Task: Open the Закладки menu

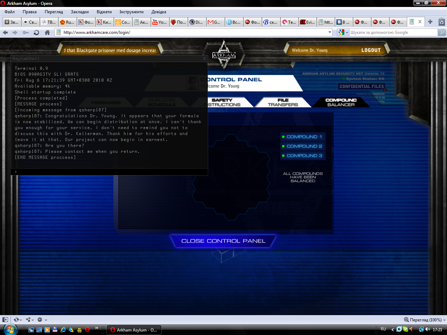Action: click(x=80, y=12)
